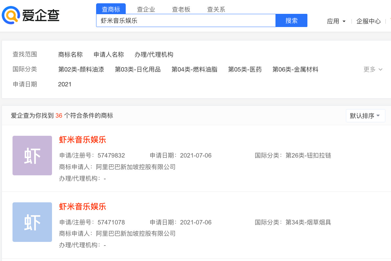Focus the search box containing 虾米音乐娱乐
The height and width of the screenshot is (261, 391).
[186, 20]
